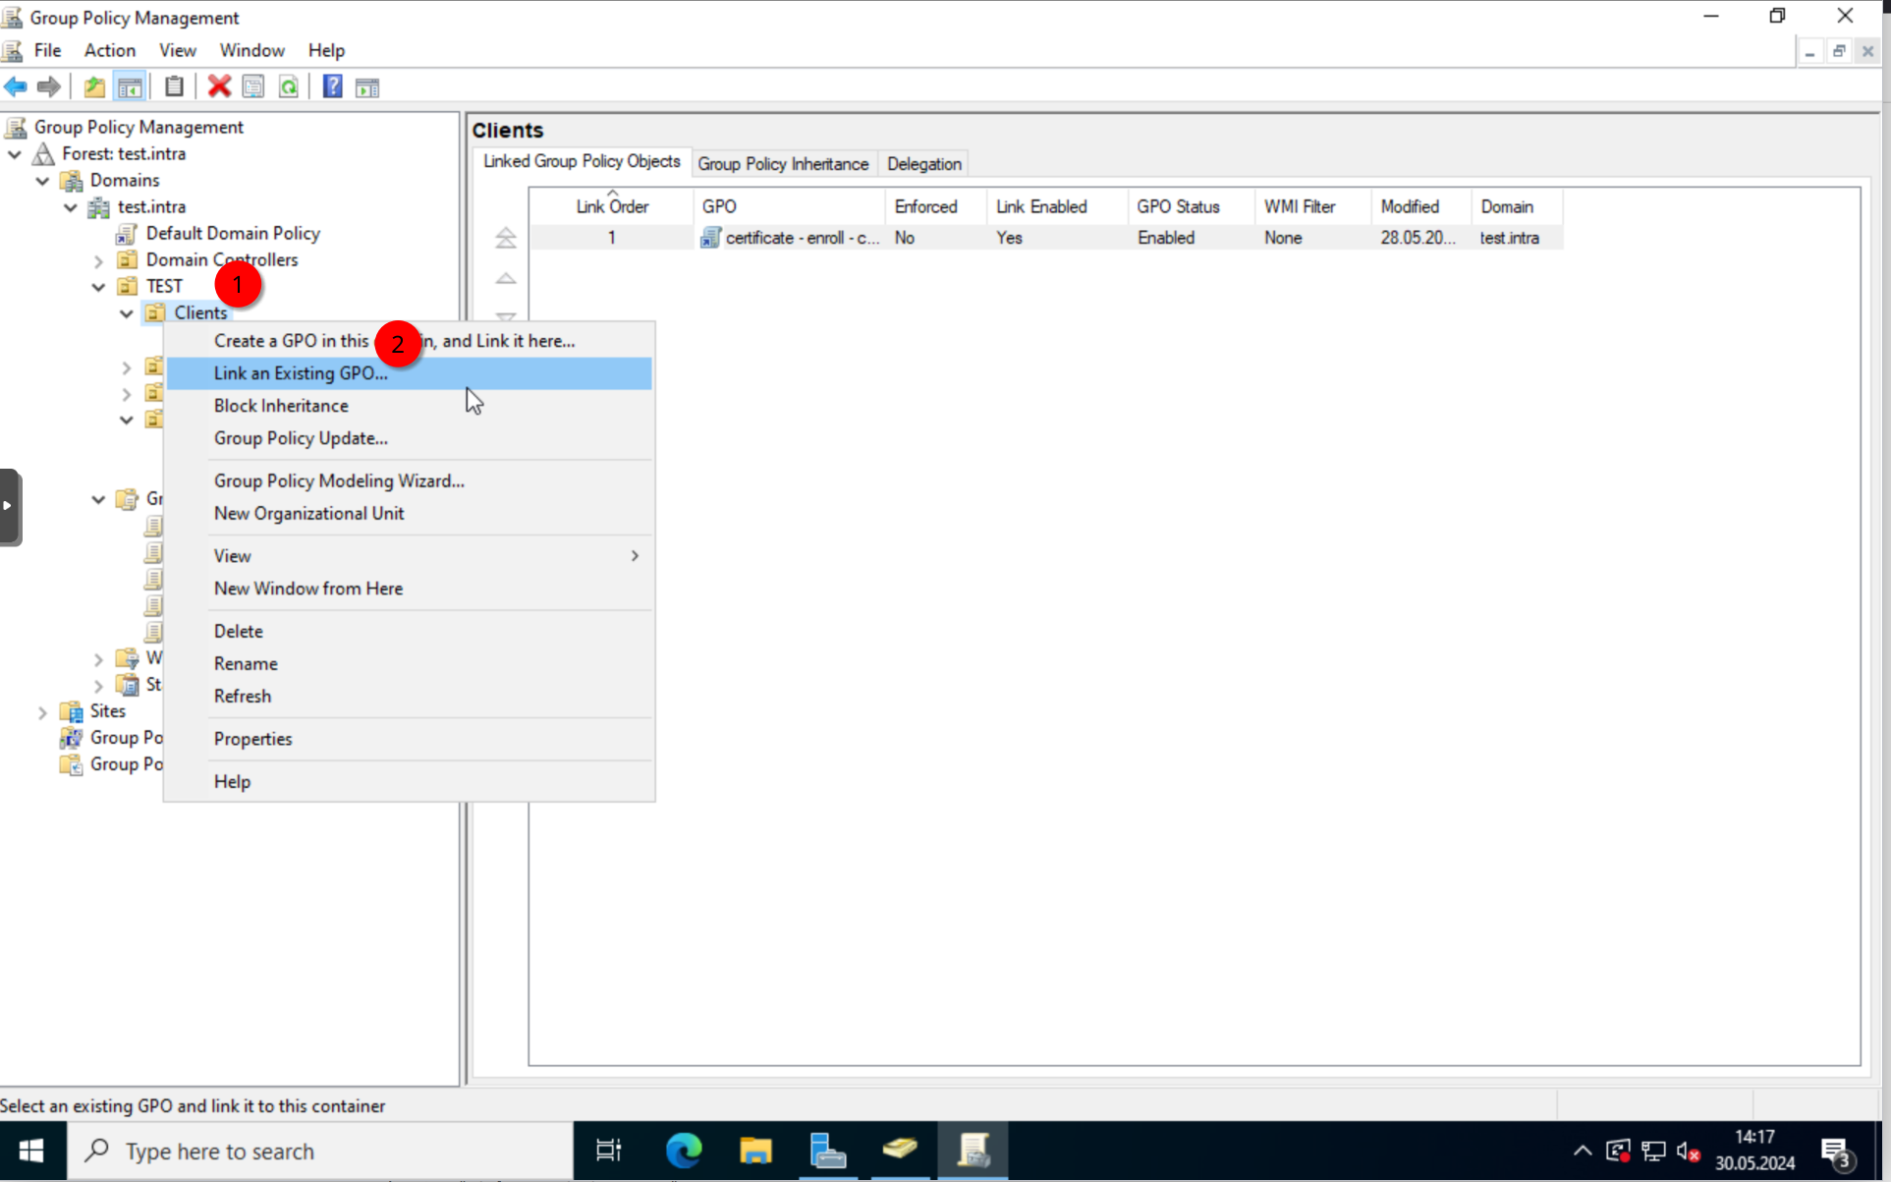Viewport: 1891px width, 1182px height.
Task: Switch to Group Policy Inheritance tab
Action: click(x=783, y=164)
